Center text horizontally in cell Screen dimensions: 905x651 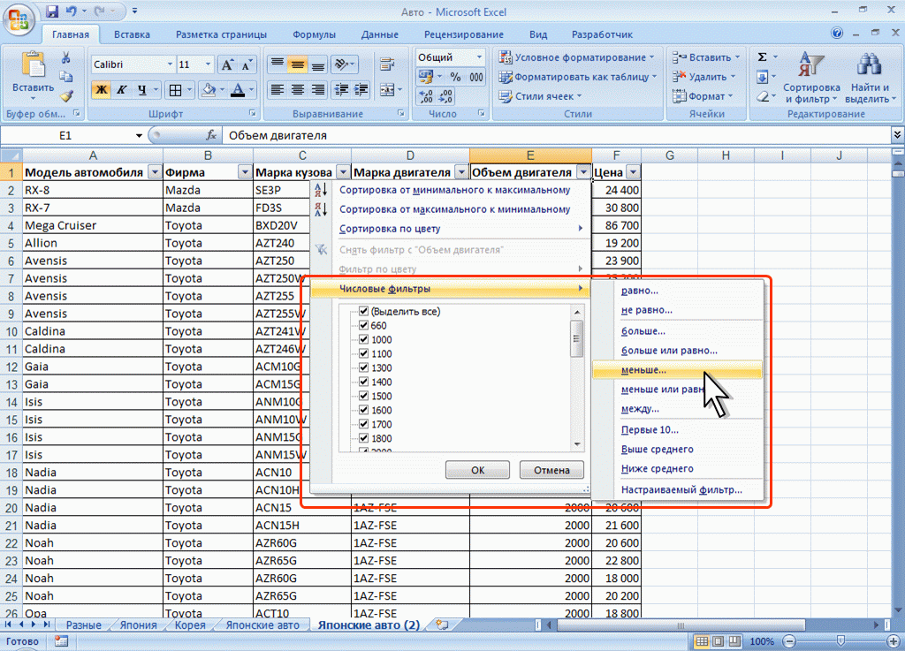297,89
